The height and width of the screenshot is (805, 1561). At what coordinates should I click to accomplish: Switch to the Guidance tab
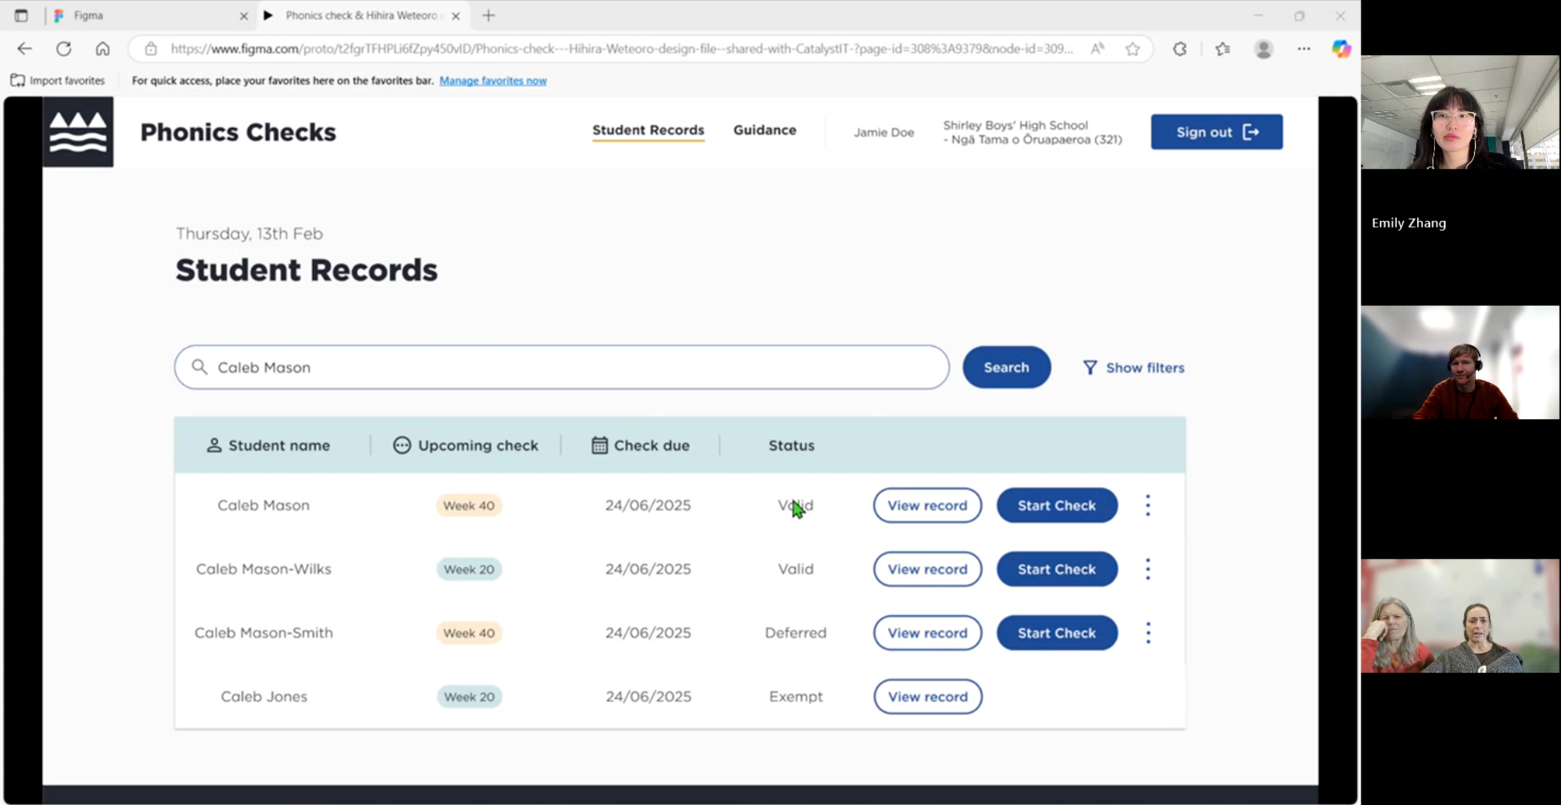(764, 130)
